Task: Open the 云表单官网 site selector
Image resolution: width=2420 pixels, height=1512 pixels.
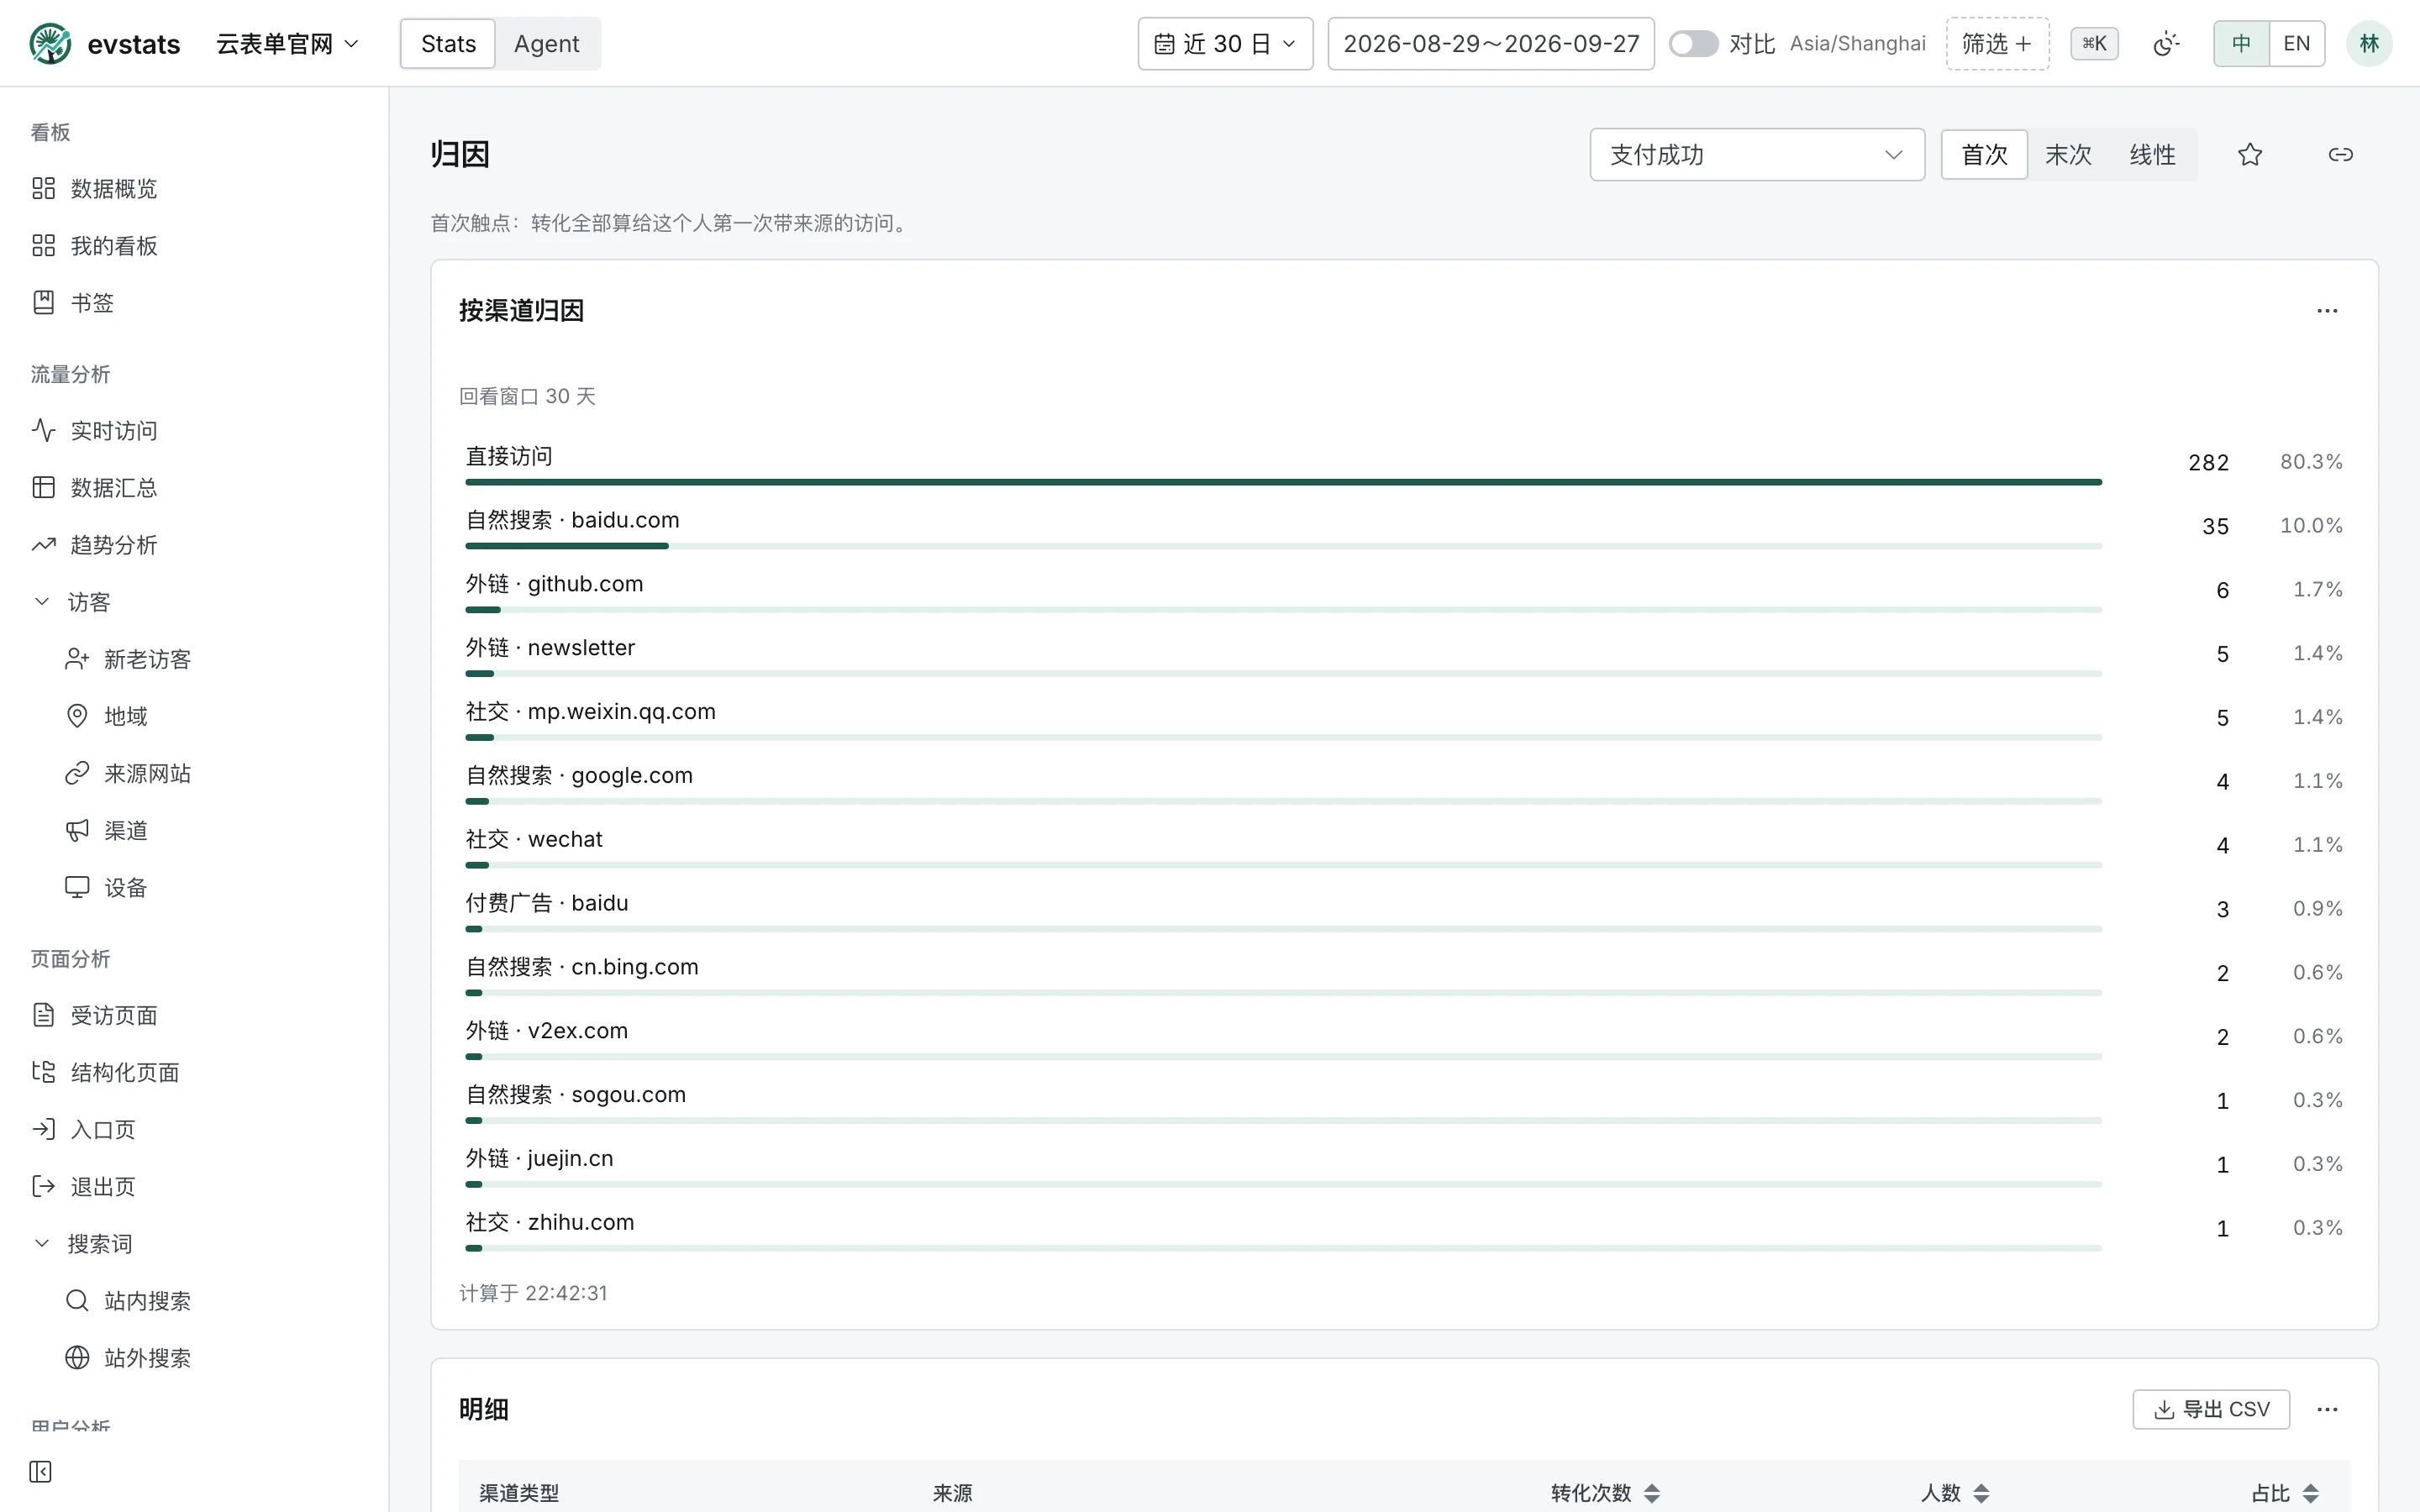Action: click(x=287, y=44)
